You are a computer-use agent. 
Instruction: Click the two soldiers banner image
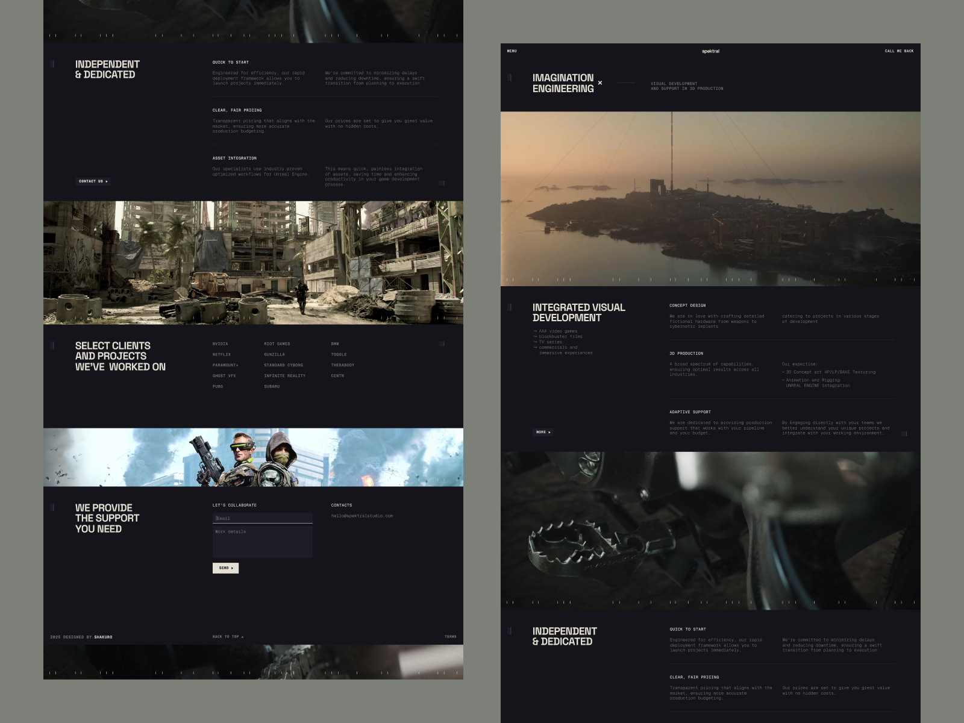253,457
